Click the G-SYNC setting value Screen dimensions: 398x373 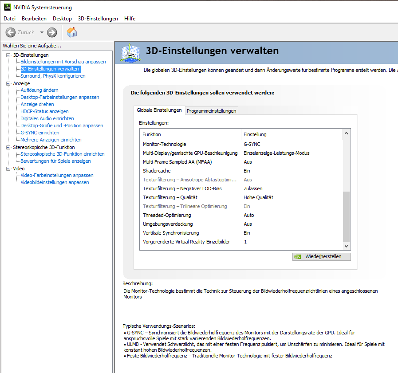[252, 144]
